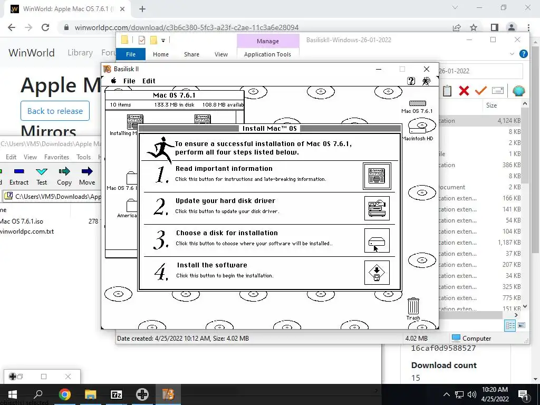This screenshot has height=405, width=540.
Task: Open Explorer quick access toolbar dropdown
Action: (x=163, y=40)
